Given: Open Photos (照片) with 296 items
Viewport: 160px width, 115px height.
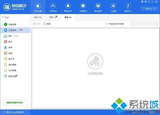Looking at the screenshot, I should tap(15, 36).
